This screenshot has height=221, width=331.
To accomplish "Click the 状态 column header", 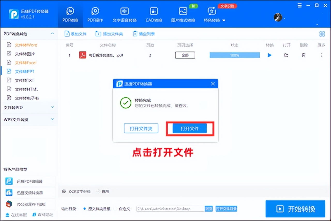I will click(235, 45).
